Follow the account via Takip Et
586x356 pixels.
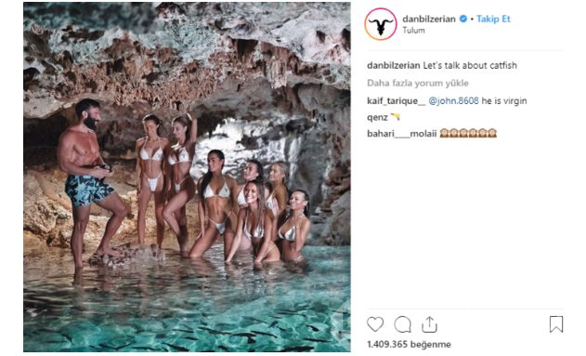click(x=493, y=19)
